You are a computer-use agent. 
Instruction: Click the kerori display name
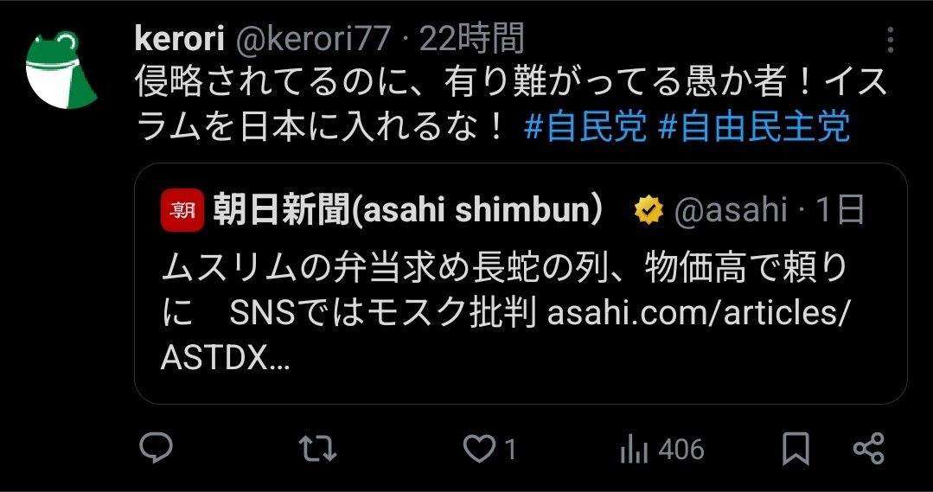pos(179,39)
